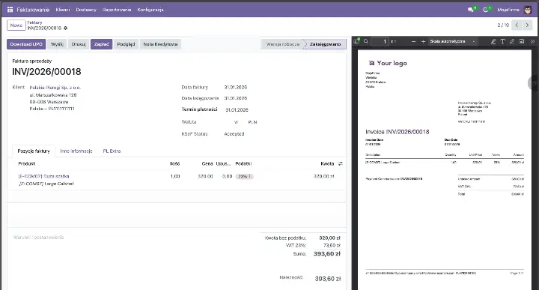The width and height of the screenshot is (539, 290).
Task: Click the PLN currency value
Action: coord(253,122)
